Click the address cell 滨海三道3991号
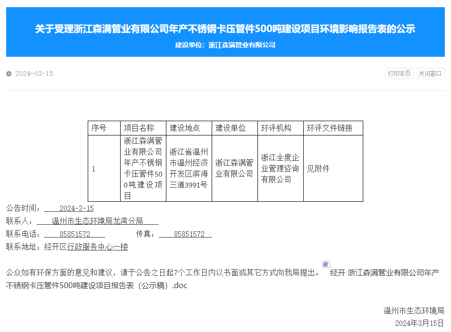The image size is (451, 332). pos(189,168)
